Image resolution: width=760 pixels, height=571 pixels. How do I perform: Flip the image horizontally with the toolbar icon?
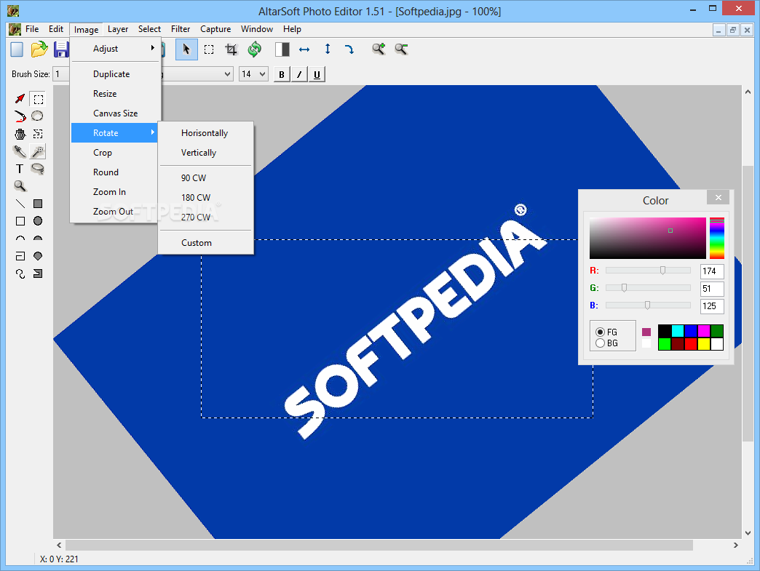(304, 49)
